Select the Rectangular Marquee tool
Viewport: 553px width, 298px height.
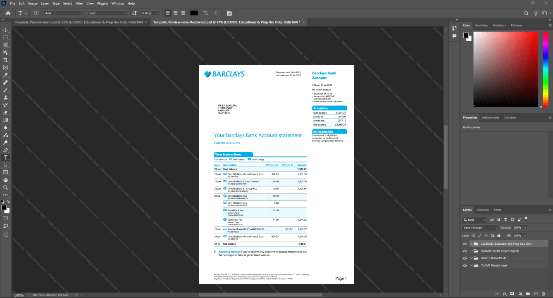pos(5,38)
